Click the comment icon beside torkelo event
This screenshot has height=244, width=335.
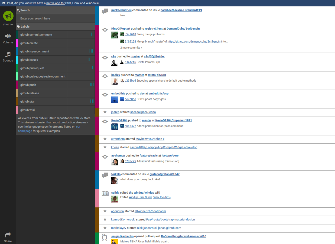[105, 175]
